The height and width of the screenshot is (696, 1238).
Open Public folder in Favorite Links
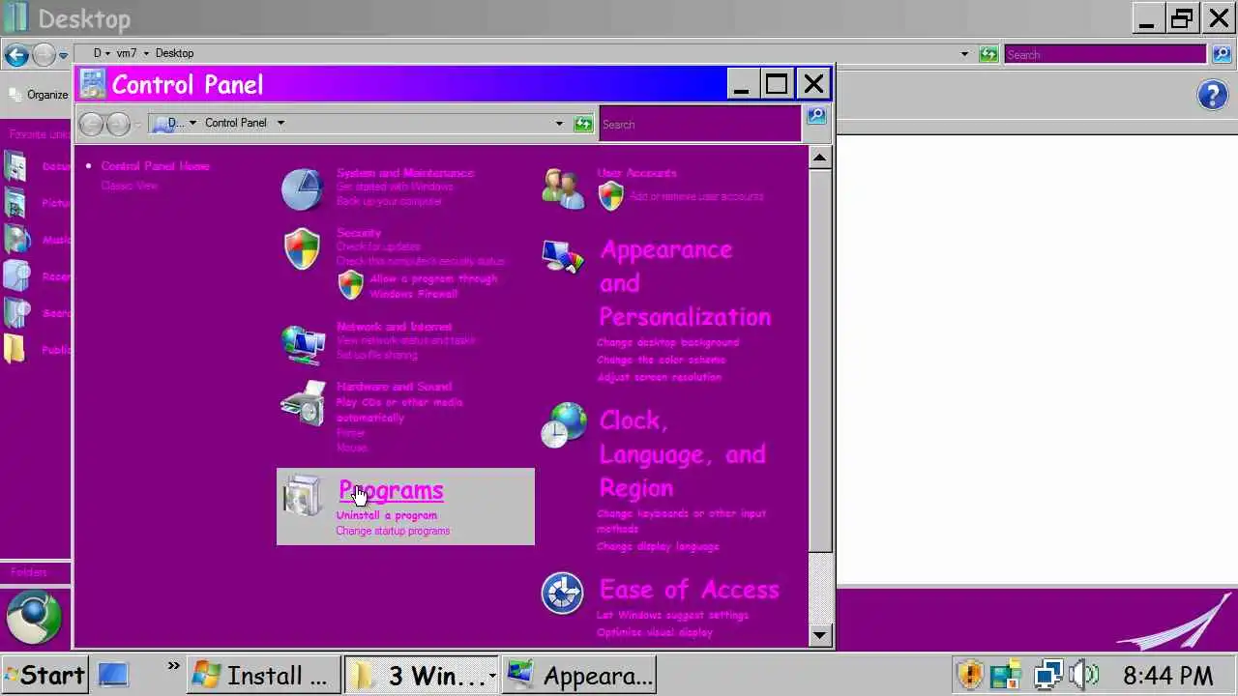click(37, 349)
